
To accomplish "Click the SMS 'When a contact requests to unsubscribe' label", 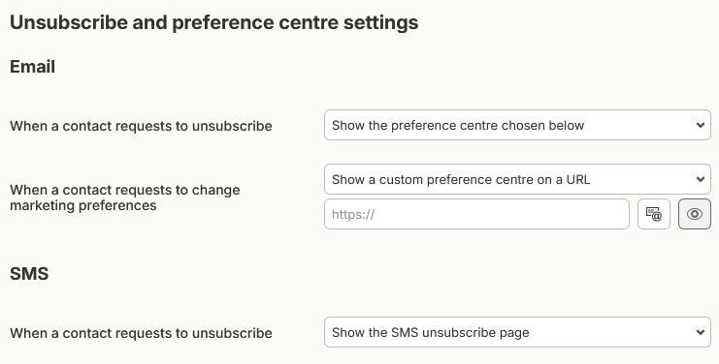I will [x=142, y=333].
